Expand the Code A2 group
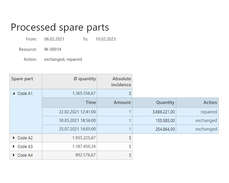Screen dimensions: 229x183 coord(13,138)
